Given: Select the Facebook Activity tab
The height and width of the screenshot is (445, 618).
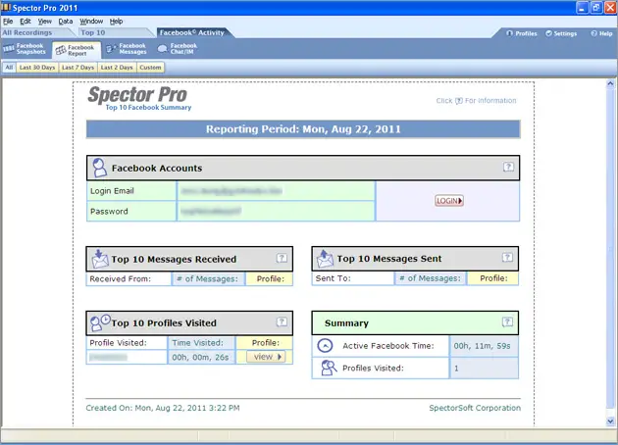Looking at the screenshot, I should [191, 32].
